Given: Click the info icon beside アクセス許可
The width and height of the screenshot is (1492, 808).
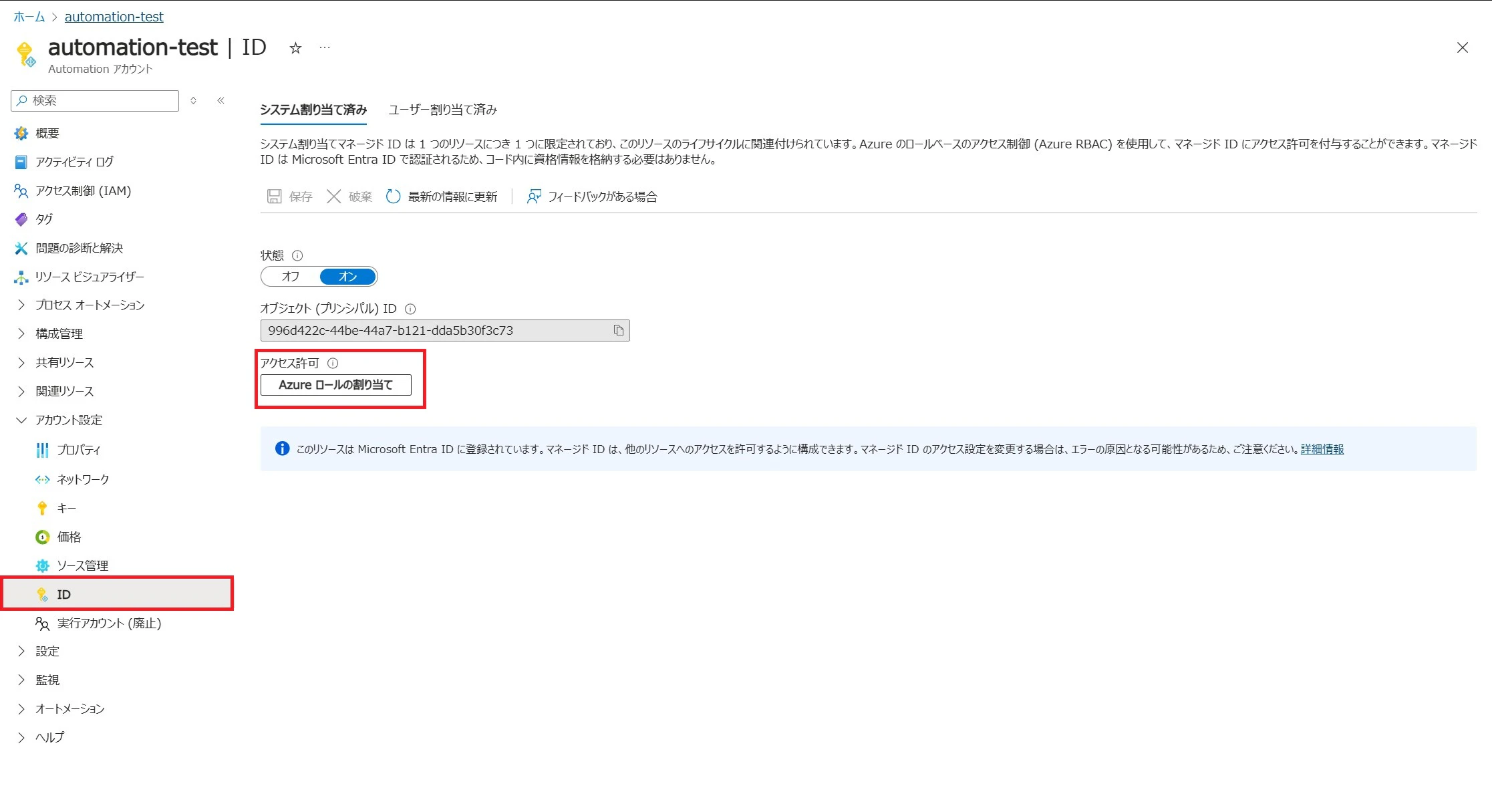Looking at the screenshot, I should coord(333,363).
